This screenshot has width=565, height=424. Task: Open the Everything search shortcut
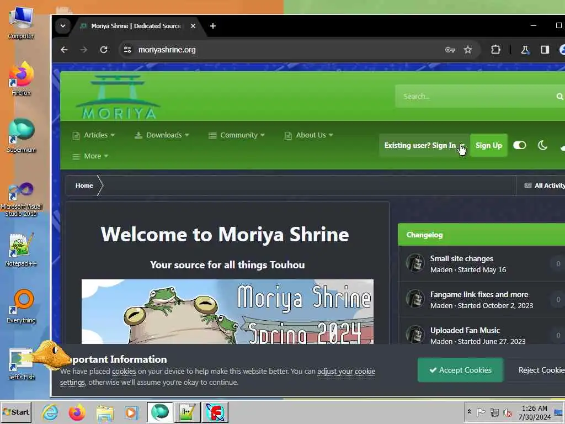(21, 306)
